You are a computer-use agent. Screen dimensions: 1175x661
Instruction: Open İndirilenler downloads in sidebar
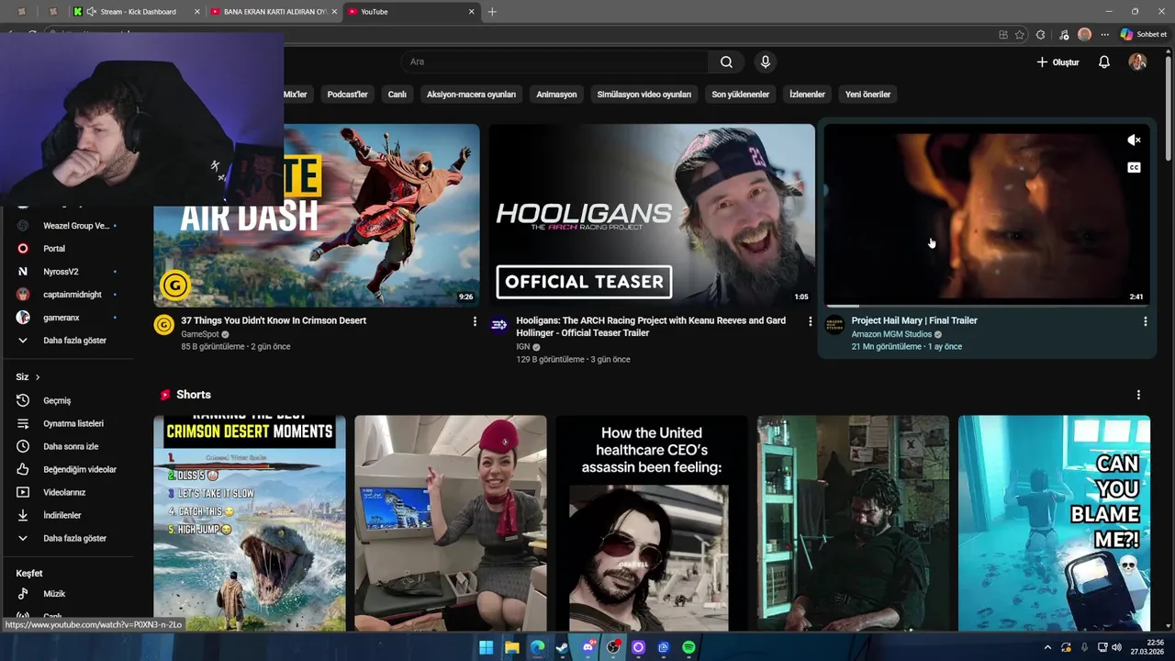[x=62, y=515]
